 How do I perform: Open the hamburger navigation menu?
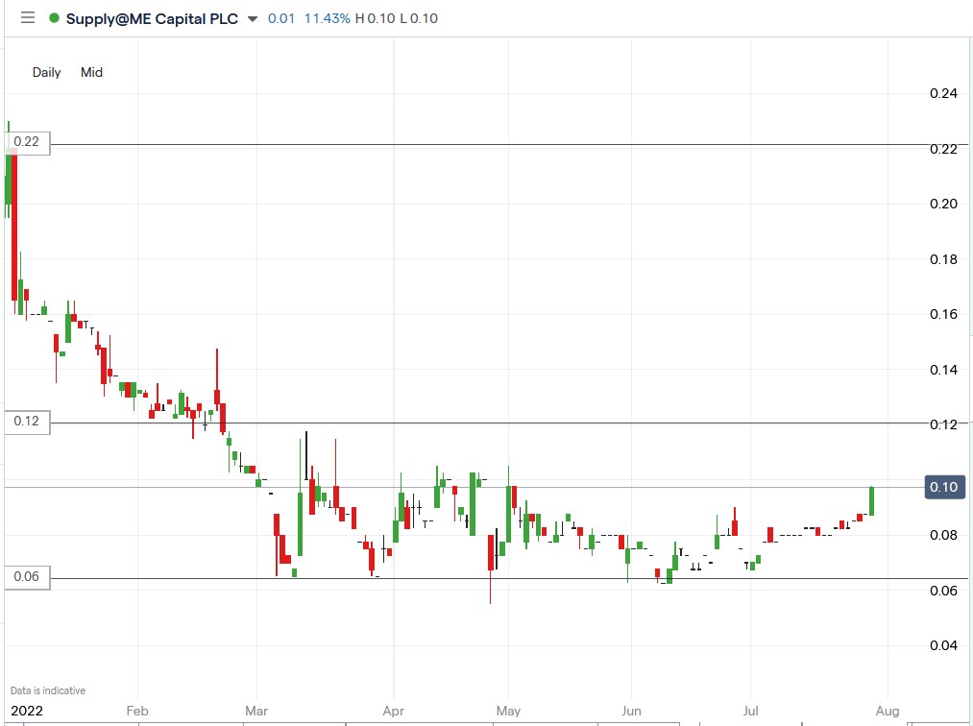click(x=28, y=17)
